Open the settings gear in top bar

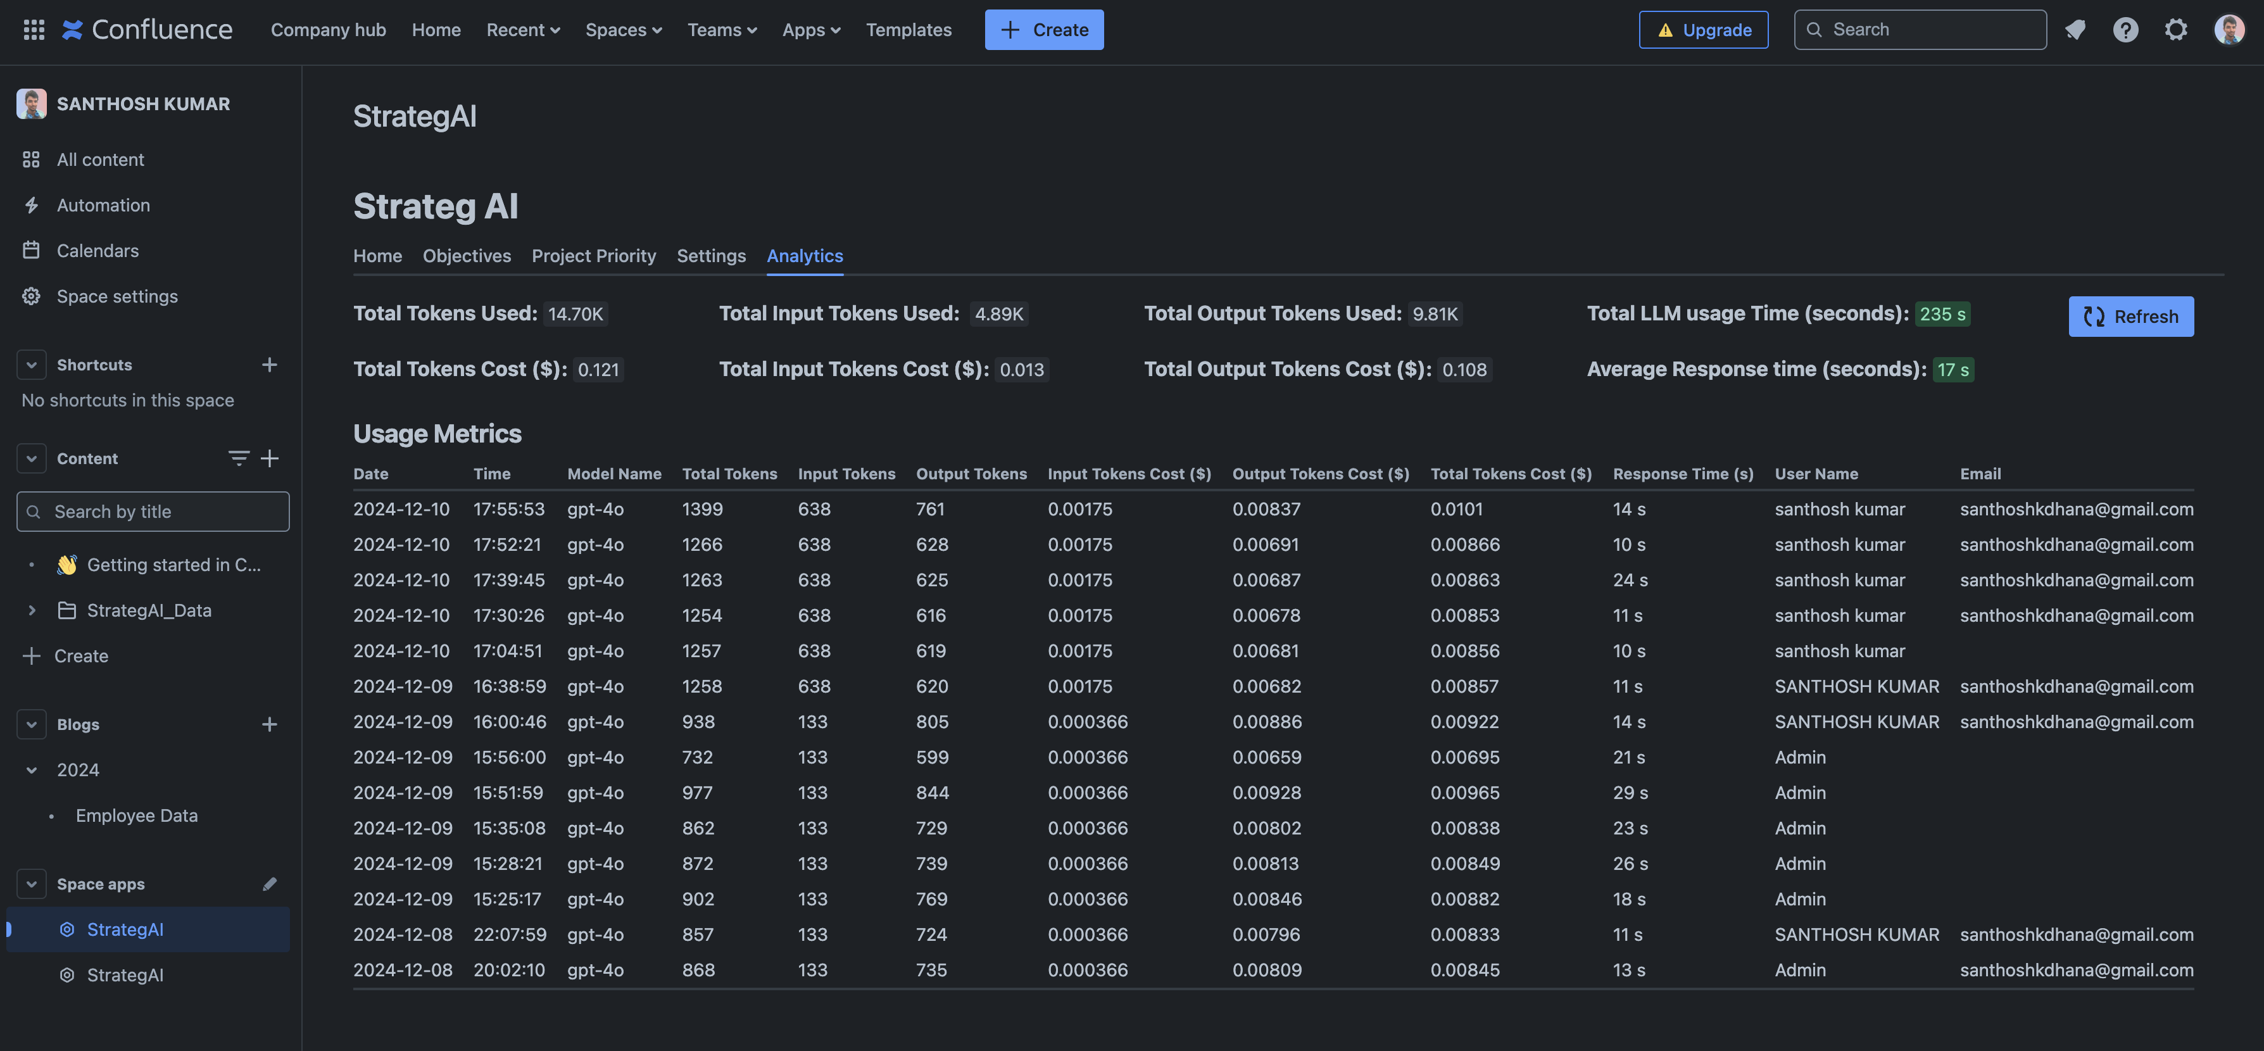pyautogui.click(x=2176, y=30)
